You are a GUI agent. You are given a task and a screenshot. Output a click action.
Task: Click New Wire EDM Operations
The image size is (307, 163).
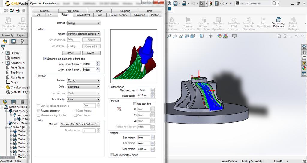tap(234, 23)
